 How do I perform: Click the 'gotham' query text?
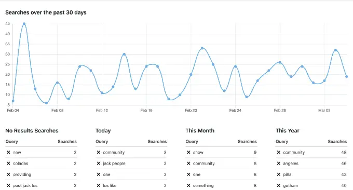pos(290,185)
